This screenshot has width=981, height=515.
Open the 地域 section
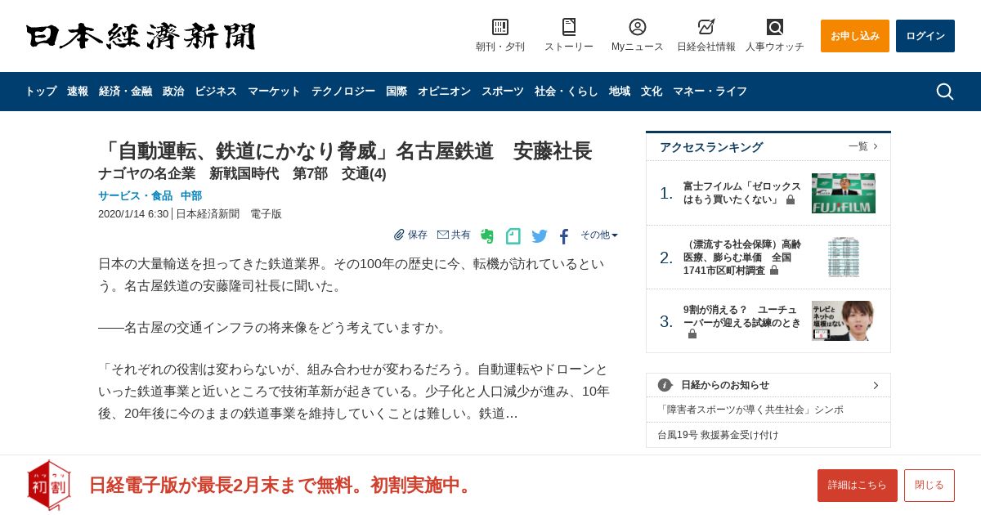[620, 92]
